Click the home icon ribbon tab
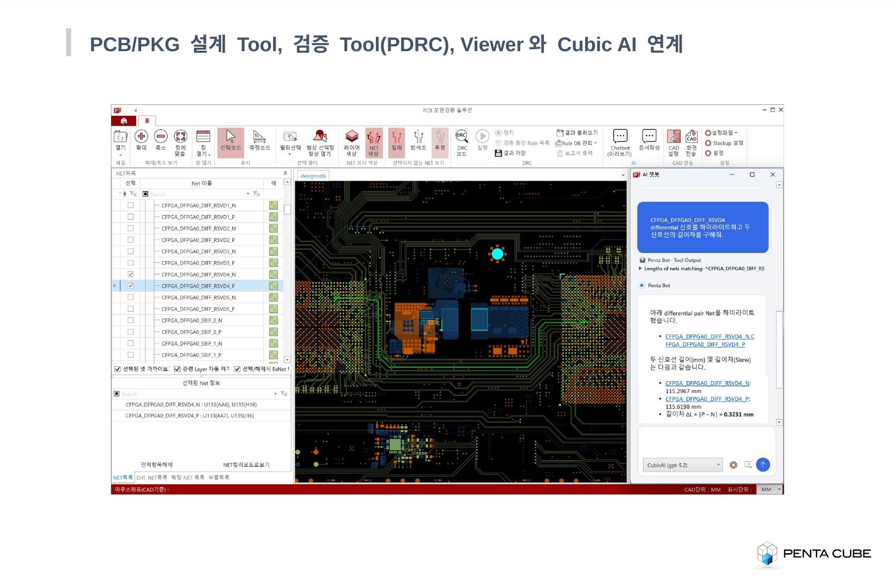Screen dimensions: 895x581 tap(124, 121)
